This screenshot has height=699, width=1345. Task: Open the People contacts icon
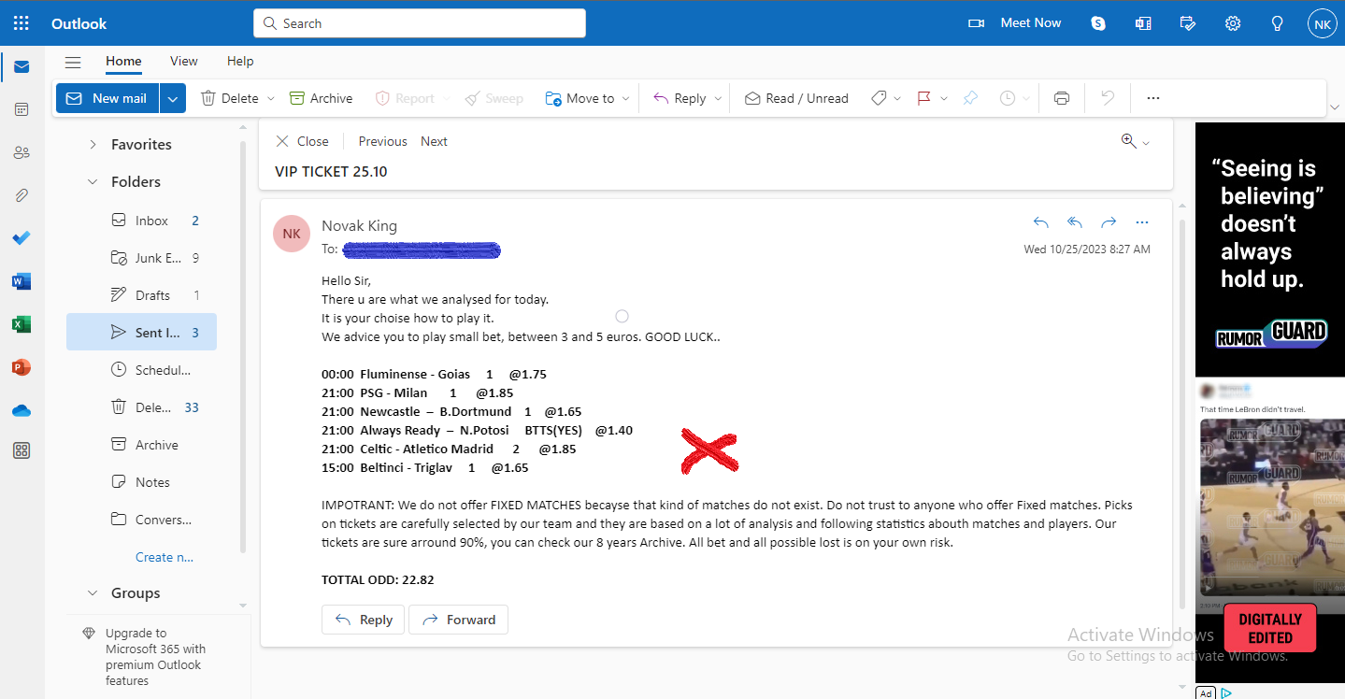pos(21,152)
